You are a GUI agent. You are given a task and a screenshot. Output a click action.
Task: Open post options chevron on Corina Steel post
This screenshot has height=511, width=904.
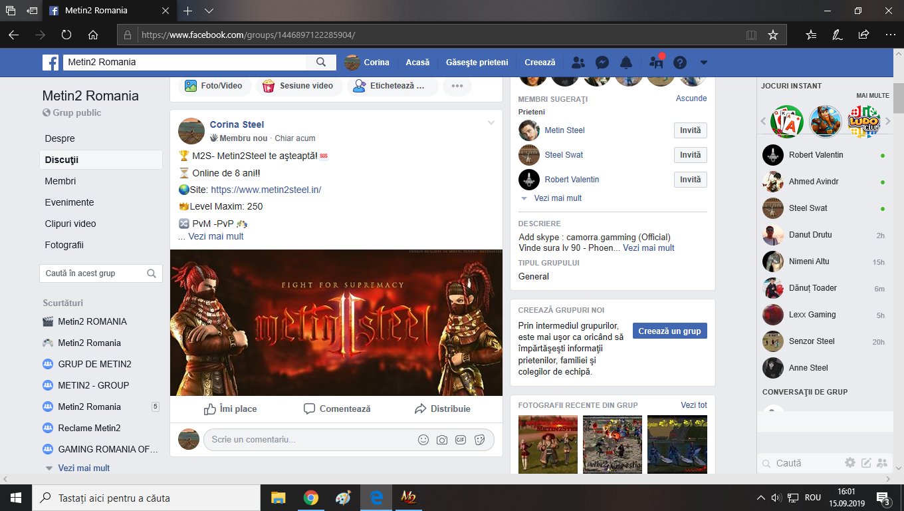(x=491, y=122)
